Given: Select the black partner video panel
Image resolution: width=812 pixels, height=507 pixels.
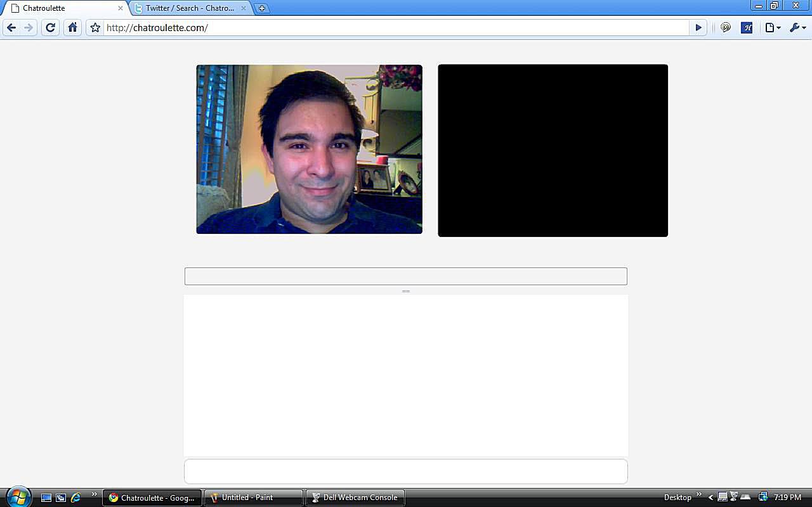Looking at the screenshot, I should click(553, 150).
